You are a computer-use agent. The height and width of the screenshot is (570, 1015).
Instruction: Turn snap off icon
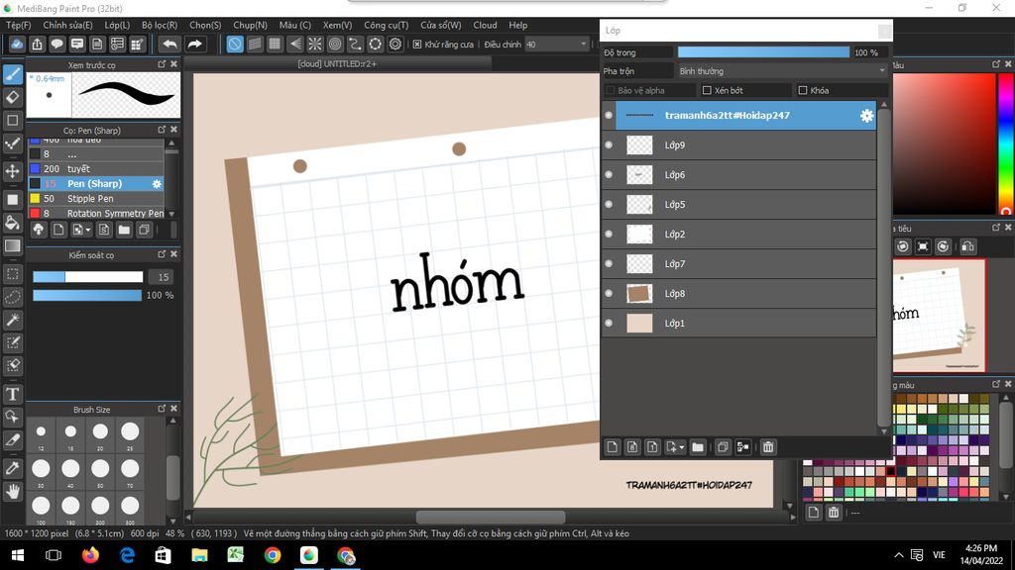(x=235, y=44)
